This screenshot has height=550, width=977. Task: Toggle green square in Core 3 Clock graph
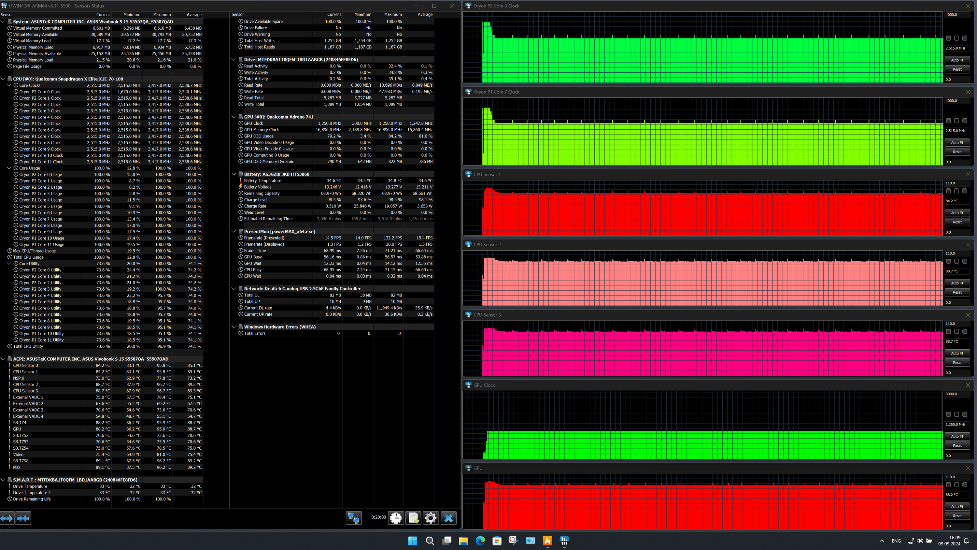pos(948,38)
